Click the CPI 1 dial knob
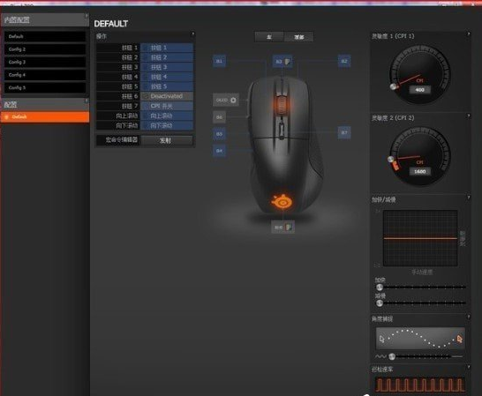Viewport: 482px width, 396px height. pos(393,86)
